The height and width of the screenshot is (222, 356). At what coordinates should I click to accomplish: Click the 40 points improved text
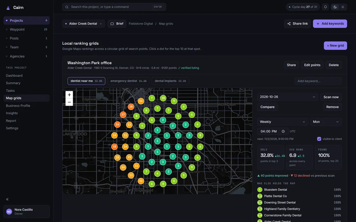tap(272, 176)
